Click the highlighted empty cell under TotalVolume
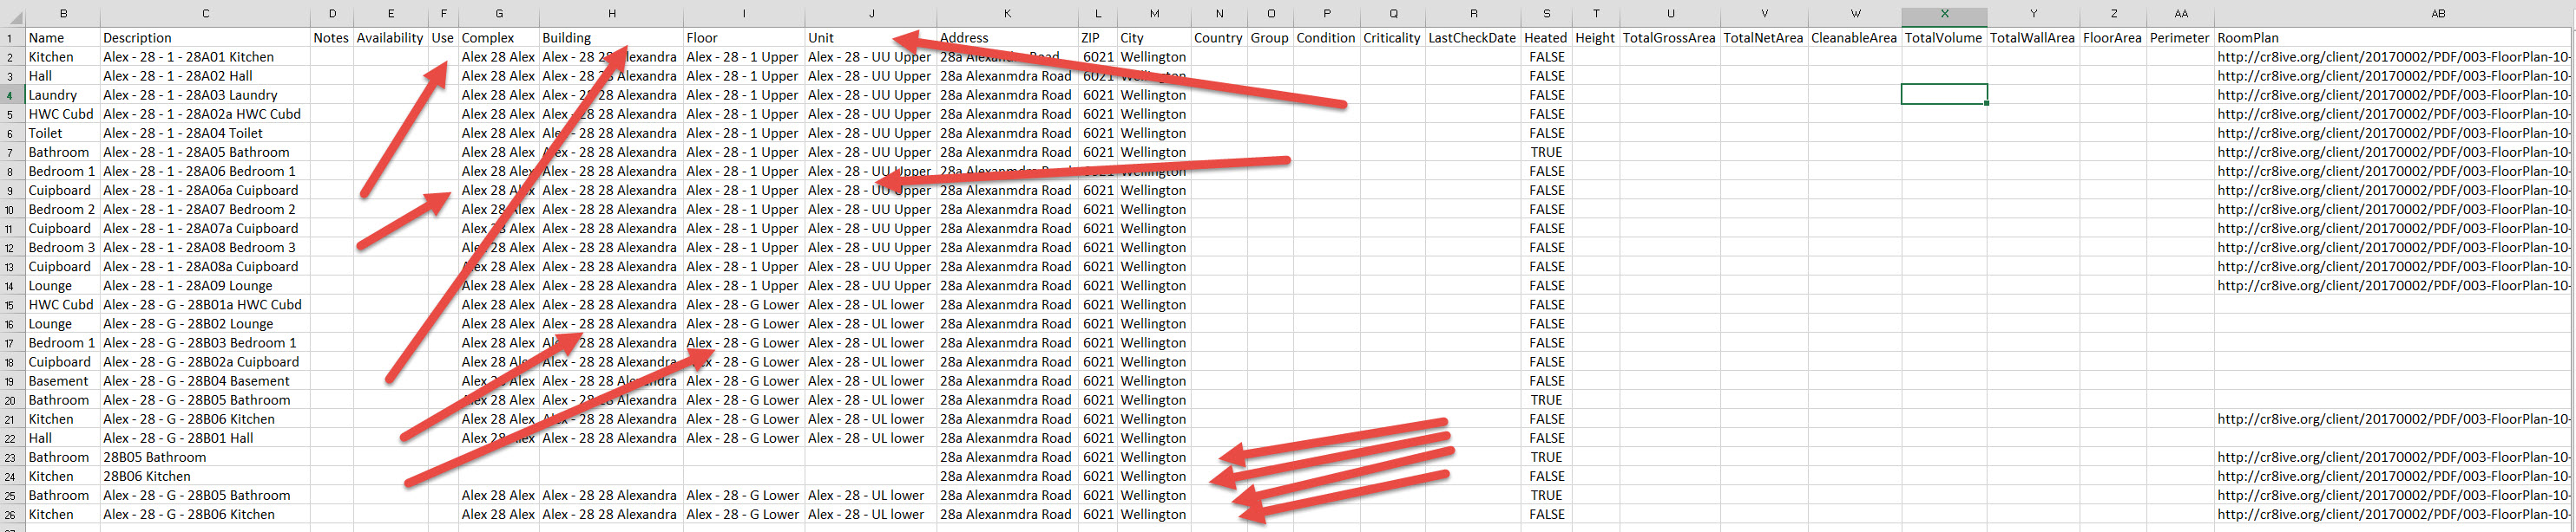 1943,94
